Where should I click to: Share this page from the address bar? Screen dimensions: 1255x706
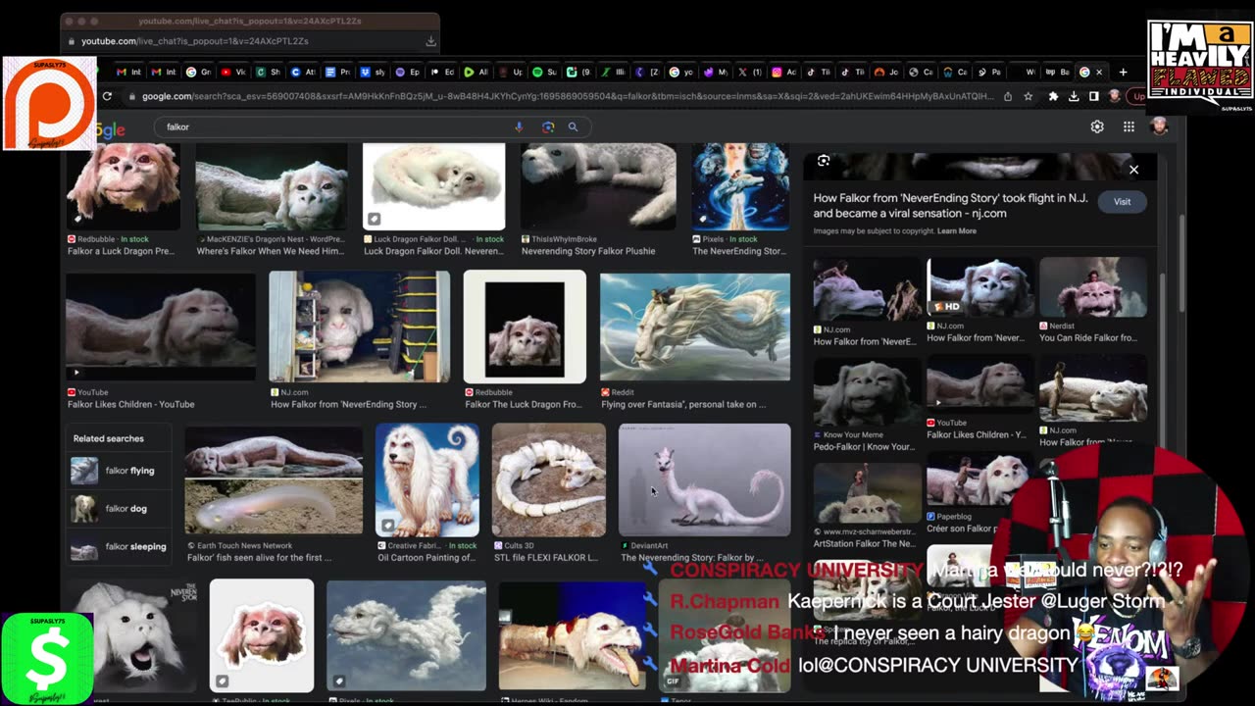[x=1007, y=96]
